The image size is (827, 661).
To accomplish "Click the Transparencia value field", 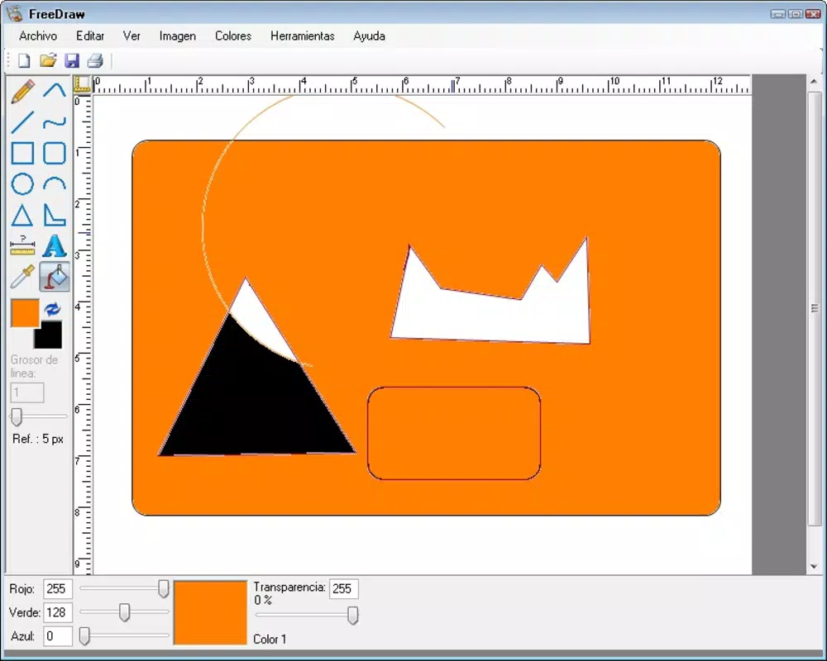I will click(344, 589).
